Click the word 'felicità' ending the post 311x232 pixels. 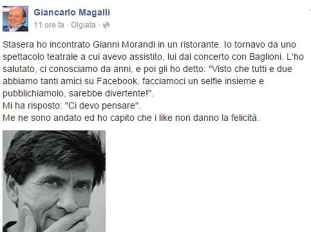[245, 118]
